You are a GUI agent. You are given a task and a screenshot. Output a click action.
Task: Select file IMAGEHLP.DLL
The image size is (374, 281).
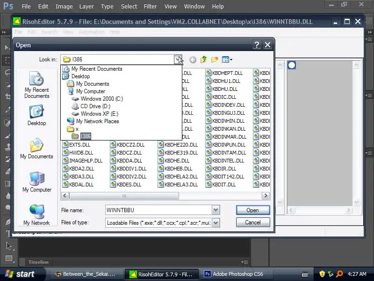pos(82,161)
